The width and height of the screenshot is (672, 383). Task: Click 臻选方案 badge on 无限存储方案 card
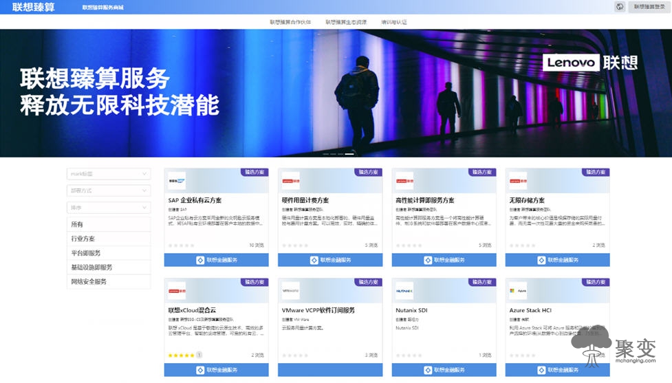click(x=596, y=172)
